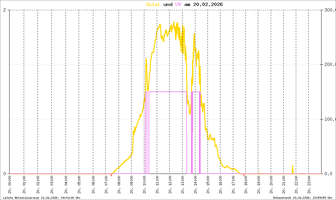Click the yellow 'Solar' legend word in title
The width and height of the screenshot is (336, 200).
(x=153, y=5)
